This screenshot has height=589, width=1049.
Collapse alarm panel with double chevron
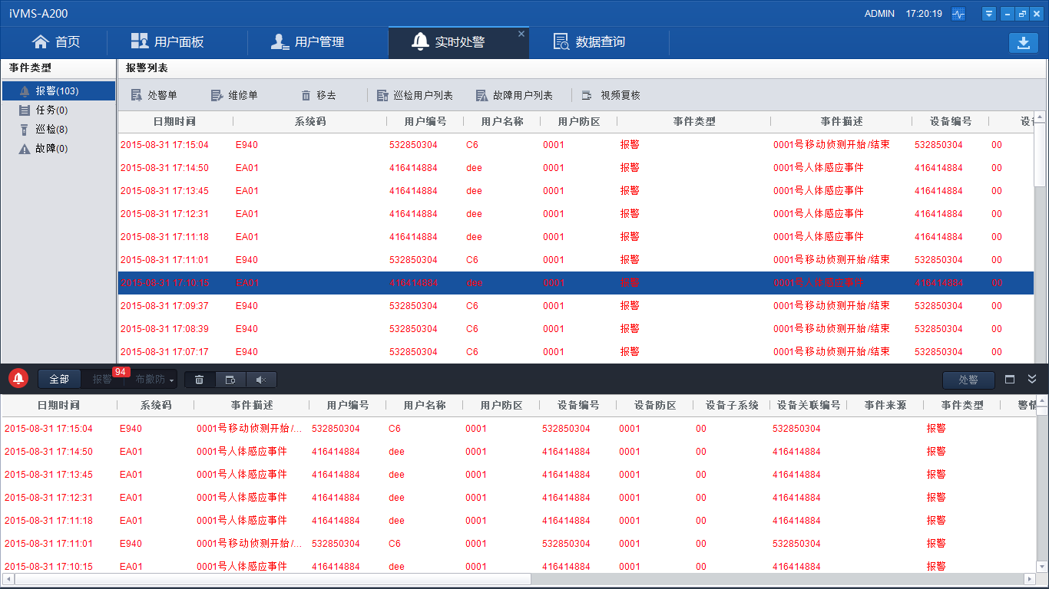(1032, 380)
